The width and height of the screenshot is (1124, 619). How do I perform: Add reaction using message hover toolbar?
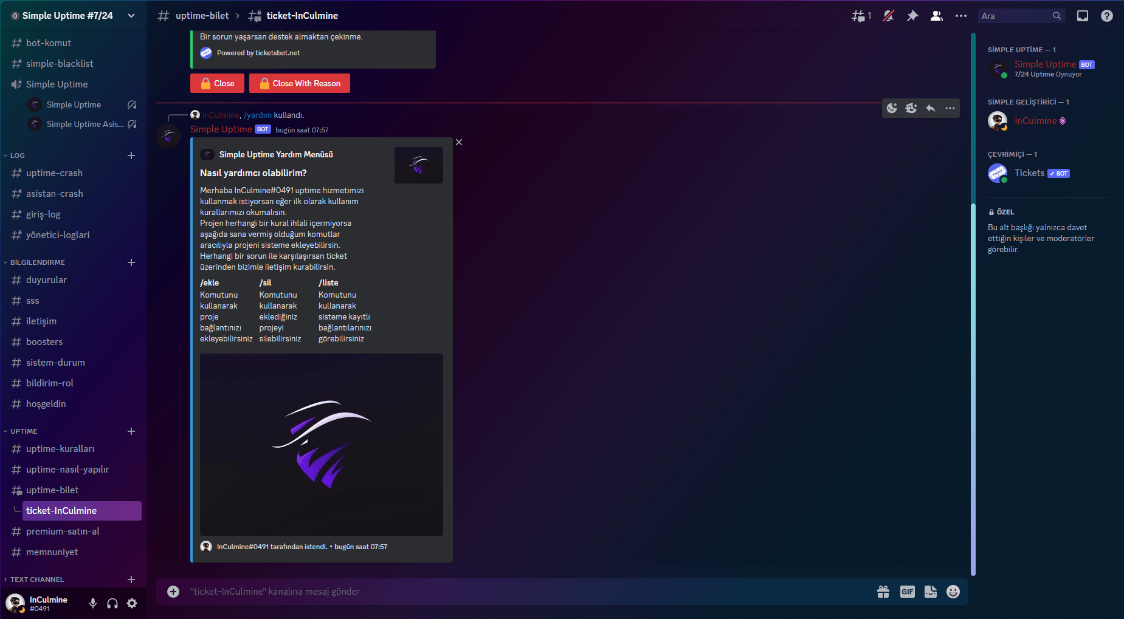(x=892, y=108)
